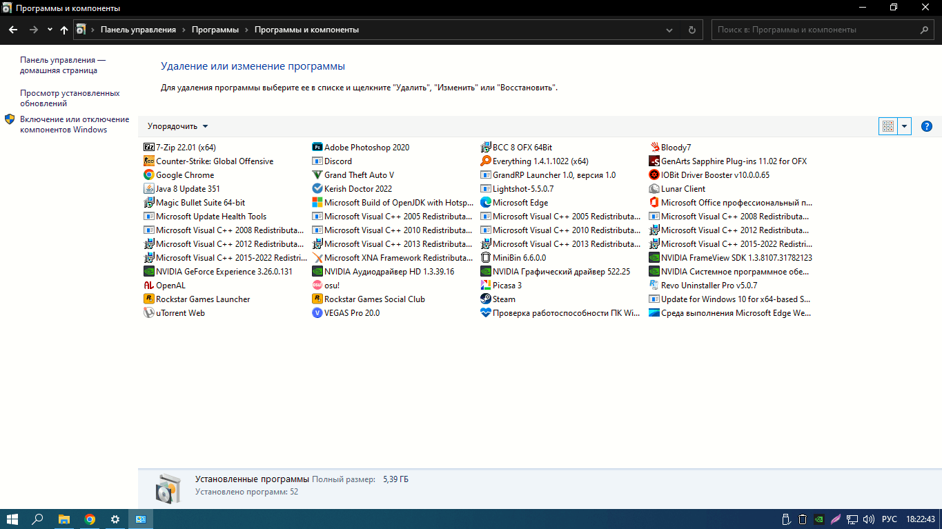Viewport: 942px width, 529px height.
Task: Refresh the address bar location
Action: pos(692,30)
